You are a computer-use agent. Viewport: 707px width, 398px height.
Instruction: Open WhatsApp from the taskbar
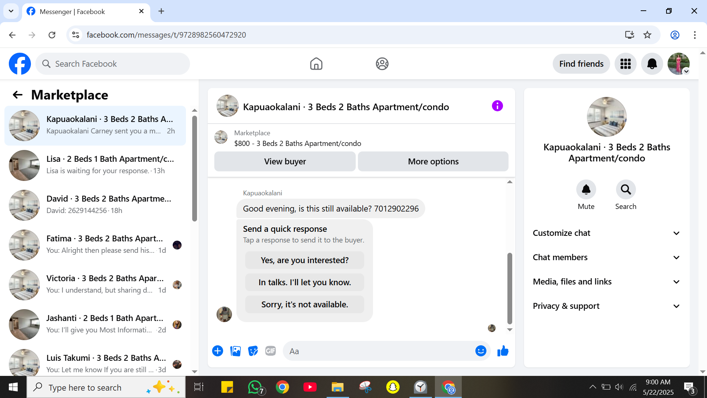pos(255,387)
